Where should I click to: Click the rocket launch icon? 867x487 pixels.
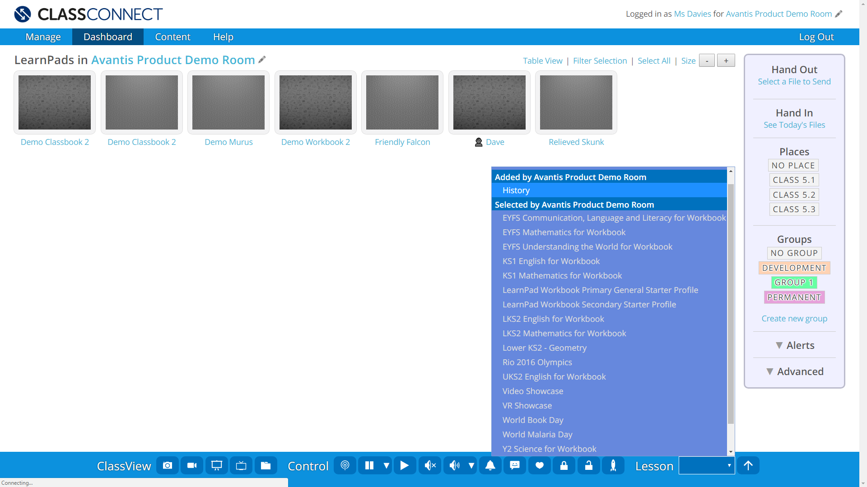coord(613,465)
